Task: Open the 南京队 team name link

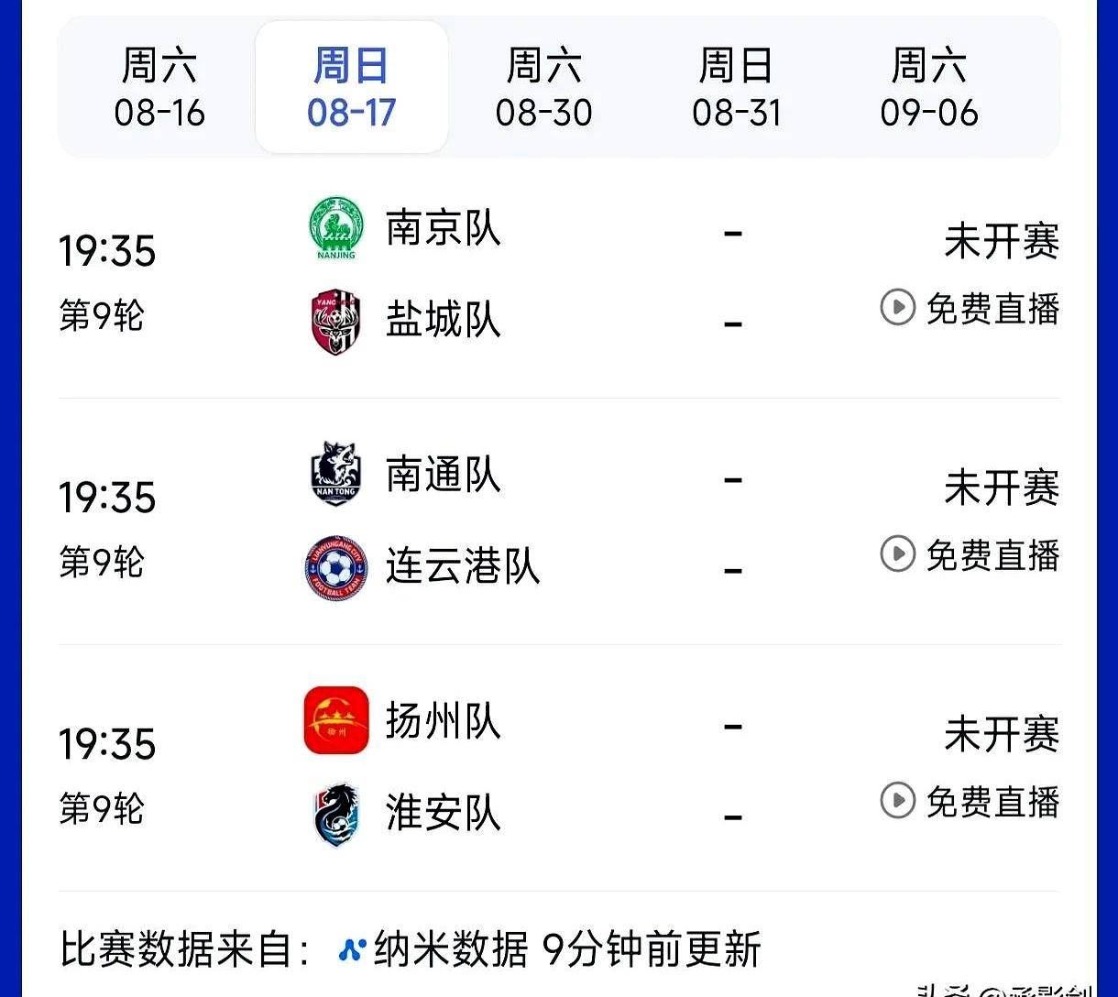Action: [x=444, y=228]
